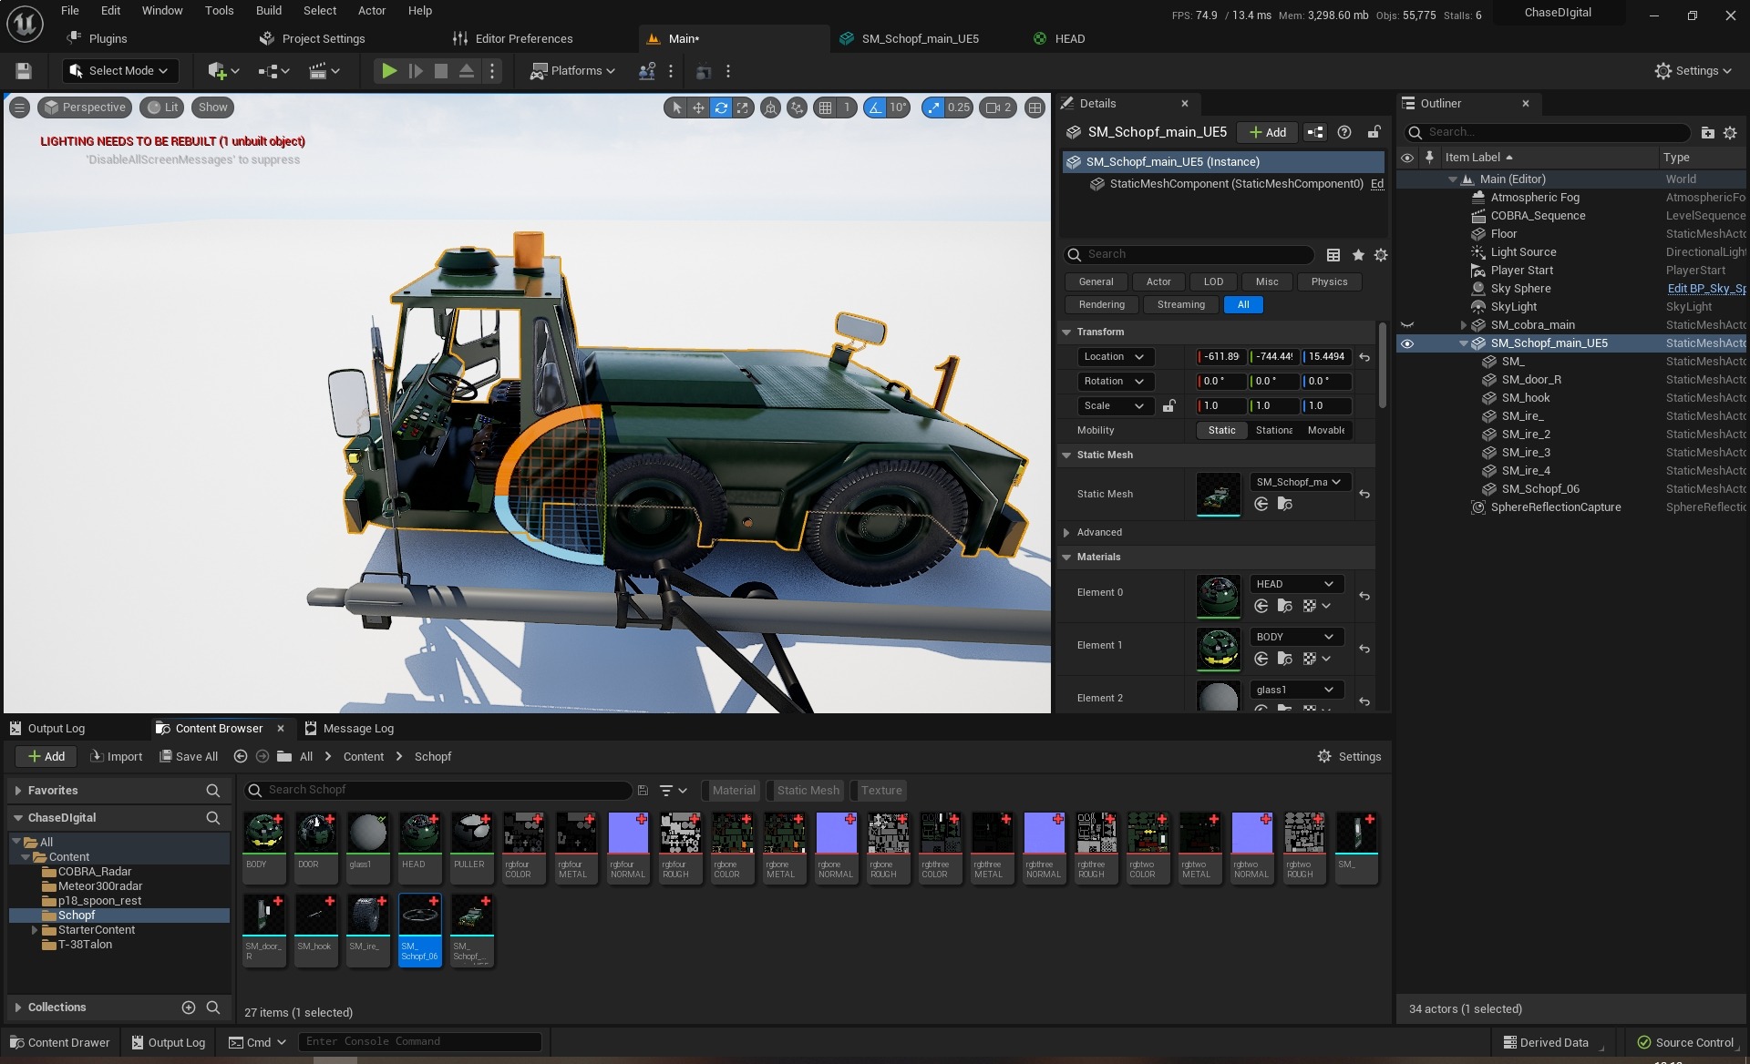This screenshot has height=1064, width=1750.
Task: Set Mobility to Static
Action: tap(1221, 431)
